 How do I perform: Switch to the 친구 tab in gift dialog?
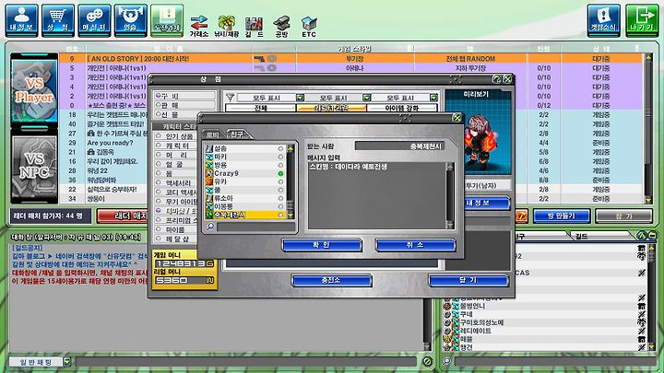pos(238,134)
